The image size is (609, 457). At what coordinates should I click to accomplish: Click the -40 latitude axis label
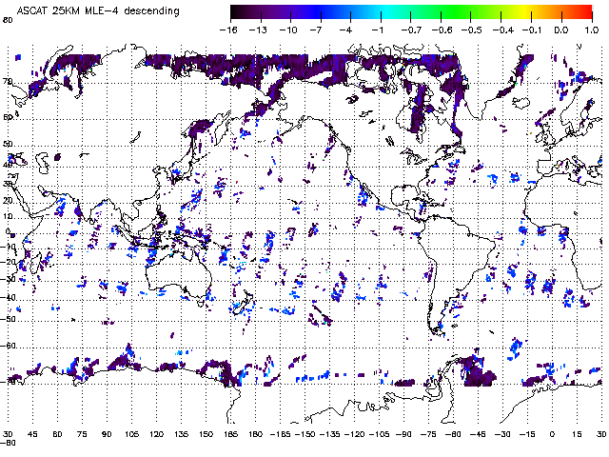[x=10, y=298]
